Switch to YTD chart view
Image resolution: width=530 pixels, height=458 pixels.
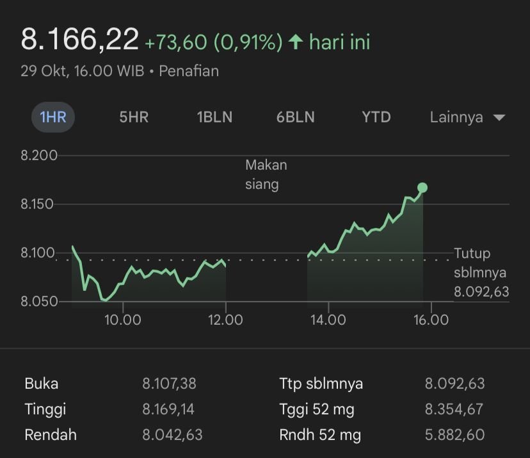(376, 117)
